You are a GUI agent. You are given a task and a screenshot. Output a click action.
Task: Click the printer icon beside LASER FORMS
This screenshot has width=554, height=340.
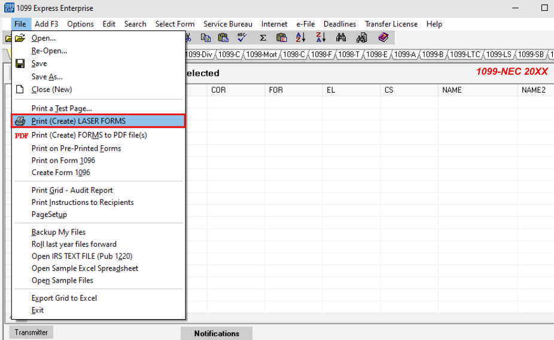pos(20,121)
